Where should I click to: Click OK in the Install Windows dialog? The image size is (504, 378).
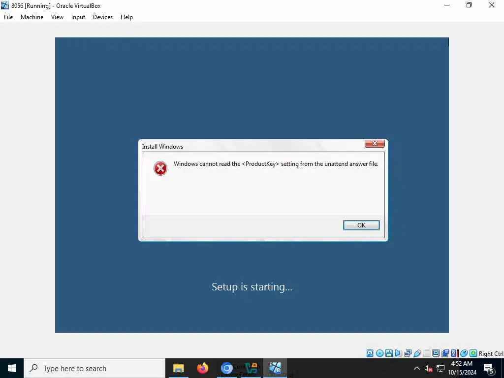point(361,225)
